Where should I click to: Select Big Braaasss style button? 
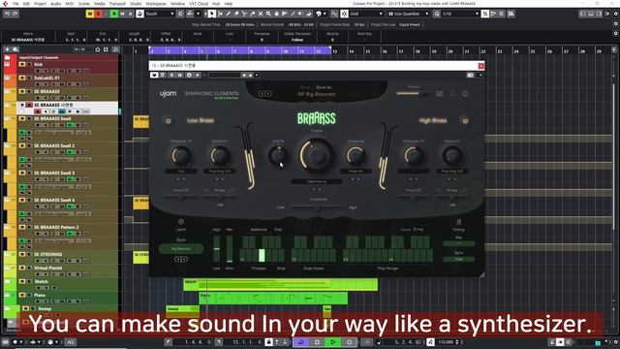tap(181, 249)
